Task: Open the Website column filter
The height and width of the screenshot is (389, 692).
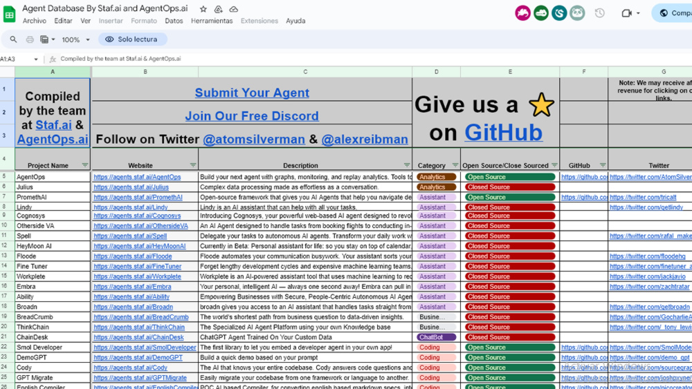Action: (193, 165)
